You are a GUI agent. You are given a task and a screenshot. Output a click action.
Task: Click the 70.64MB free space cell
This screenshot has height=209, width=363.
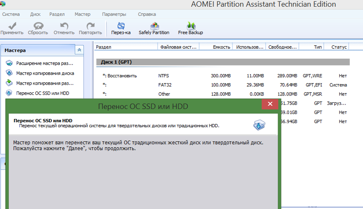tap(289, 85)
